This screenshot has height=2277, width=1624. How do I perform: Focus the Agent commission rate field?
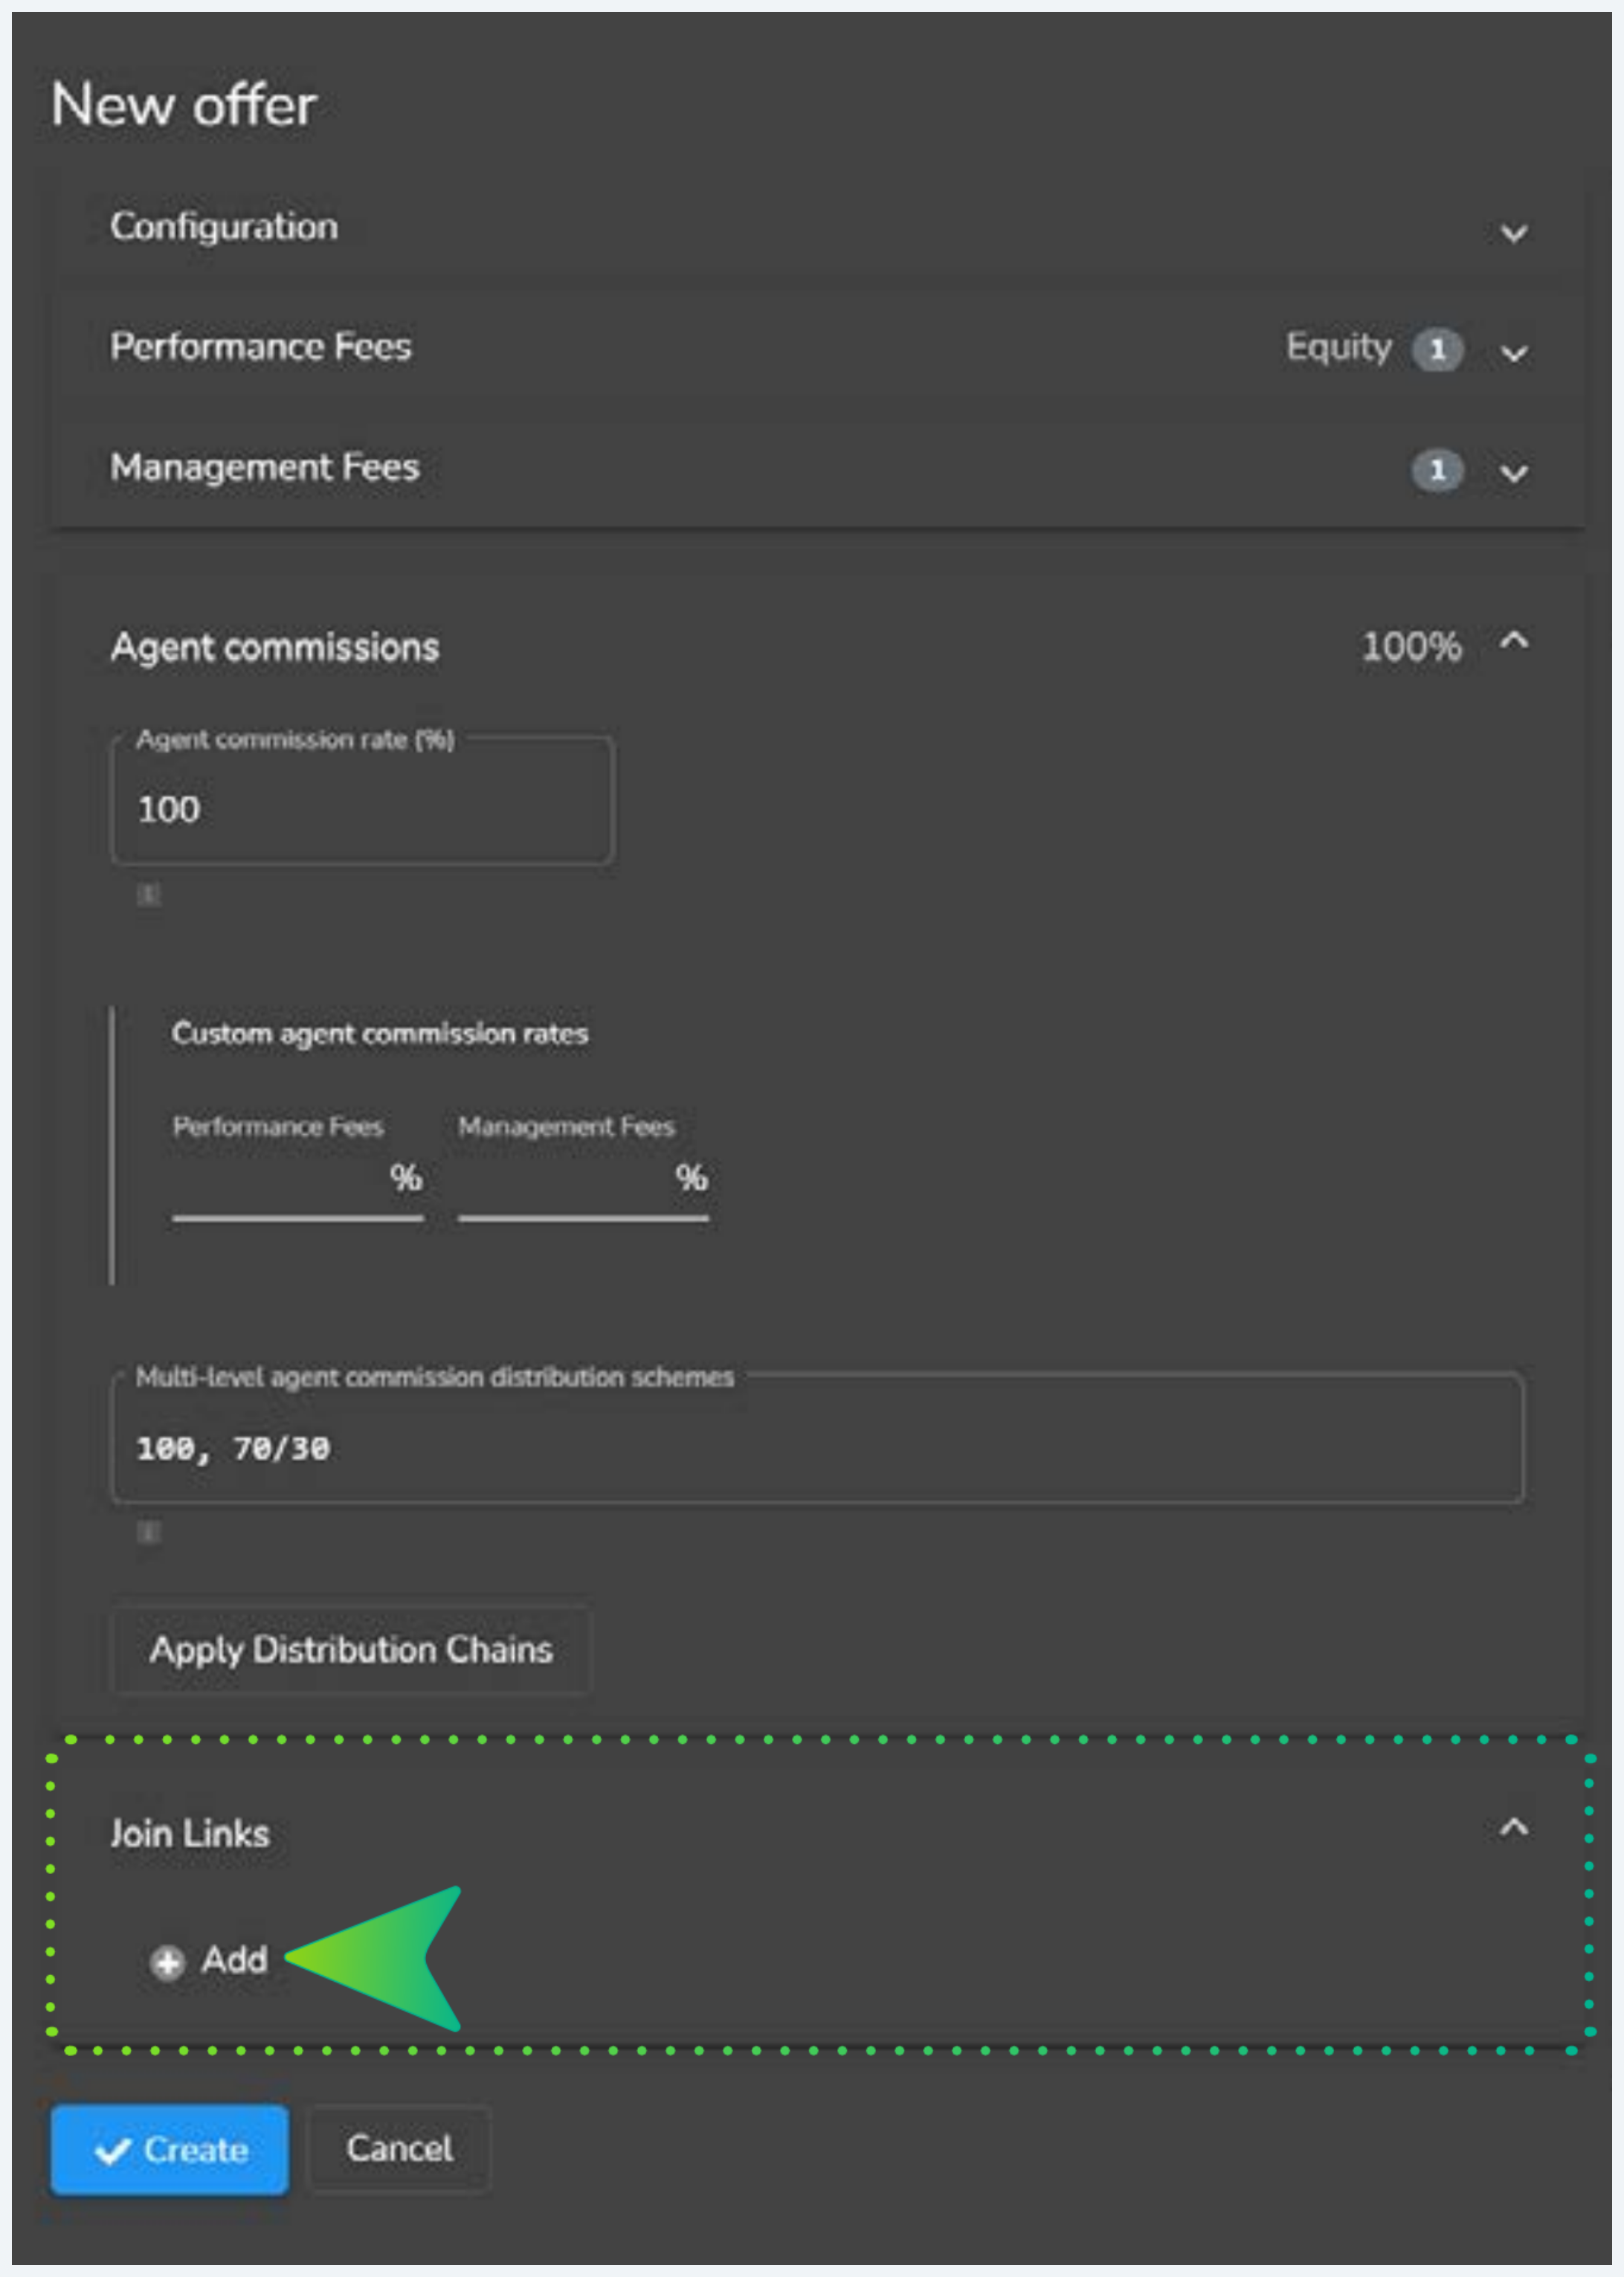click(362, 801)
